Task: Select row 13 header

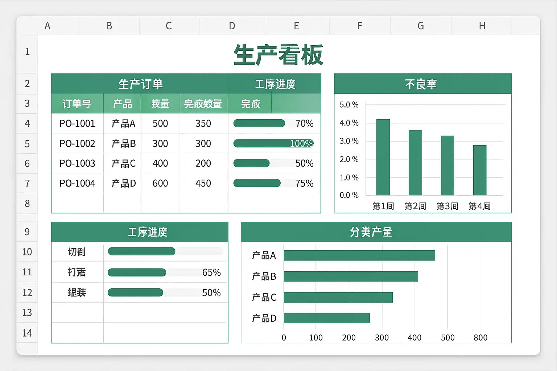Action: point(27,313)
